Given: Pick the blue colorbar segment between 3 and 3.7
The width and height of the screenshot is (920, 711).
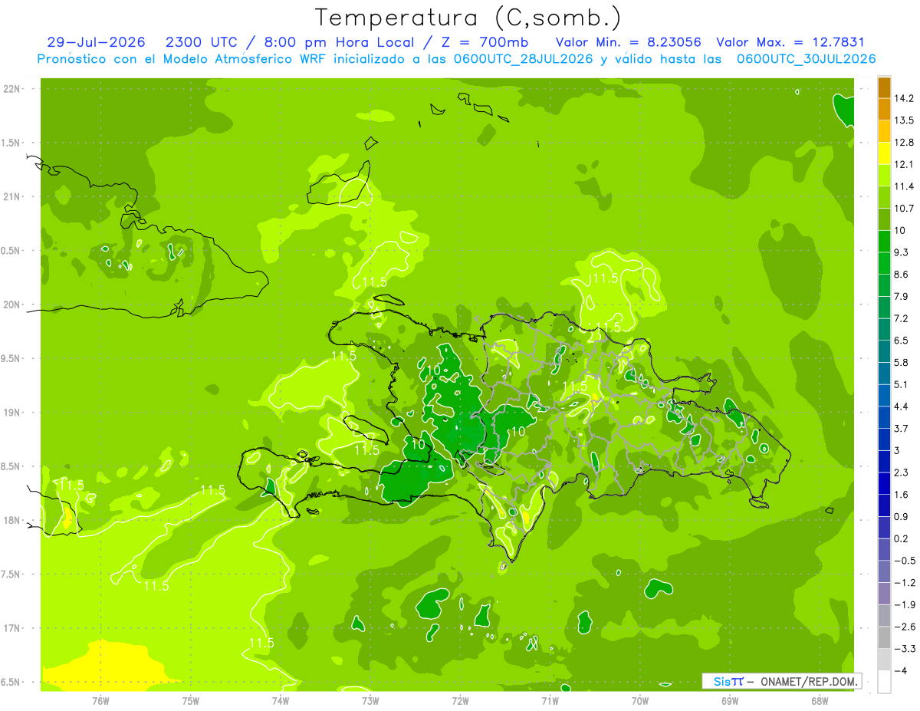Looking at the screenshot, I should pos(884,439).
